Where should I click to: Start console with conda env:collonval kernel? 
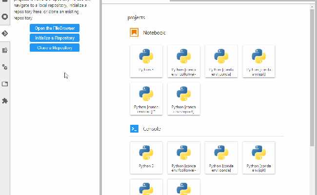[184, 157]
